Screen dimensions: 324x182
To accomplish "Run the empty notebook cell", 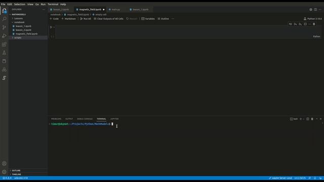I will coord(51,27).
